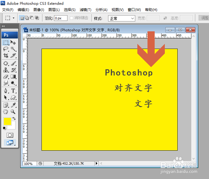Select the Zoom tool
The width and height of the screenshot is (209, 179).
(x=13, y=112)
